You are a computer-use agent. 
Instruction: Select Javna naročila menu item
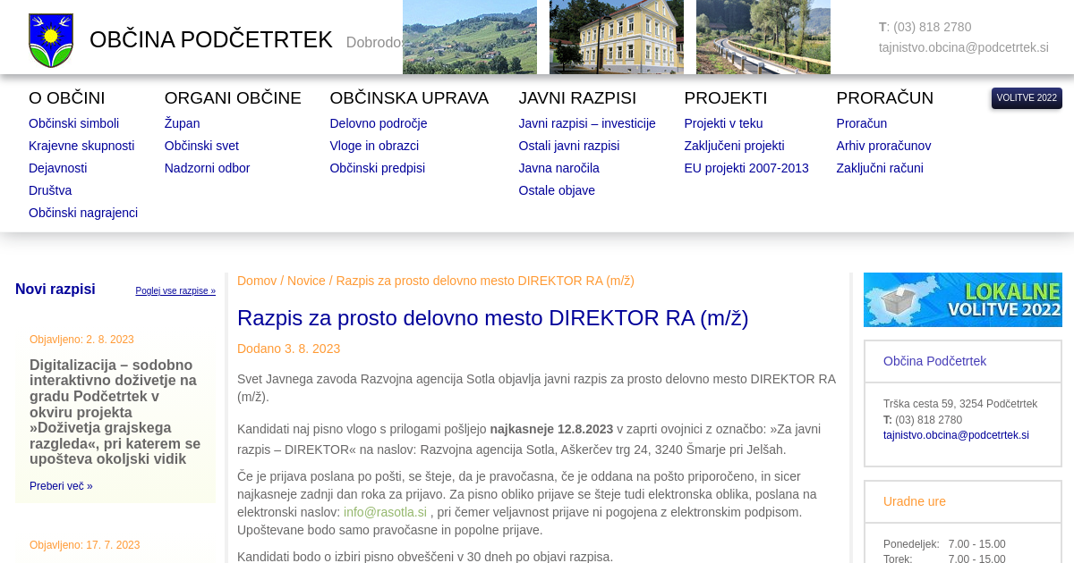coord(558,168)
